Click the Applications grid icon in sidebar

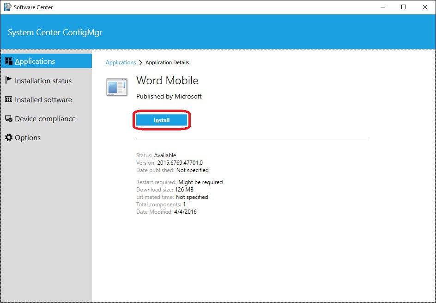click(9, 61)
